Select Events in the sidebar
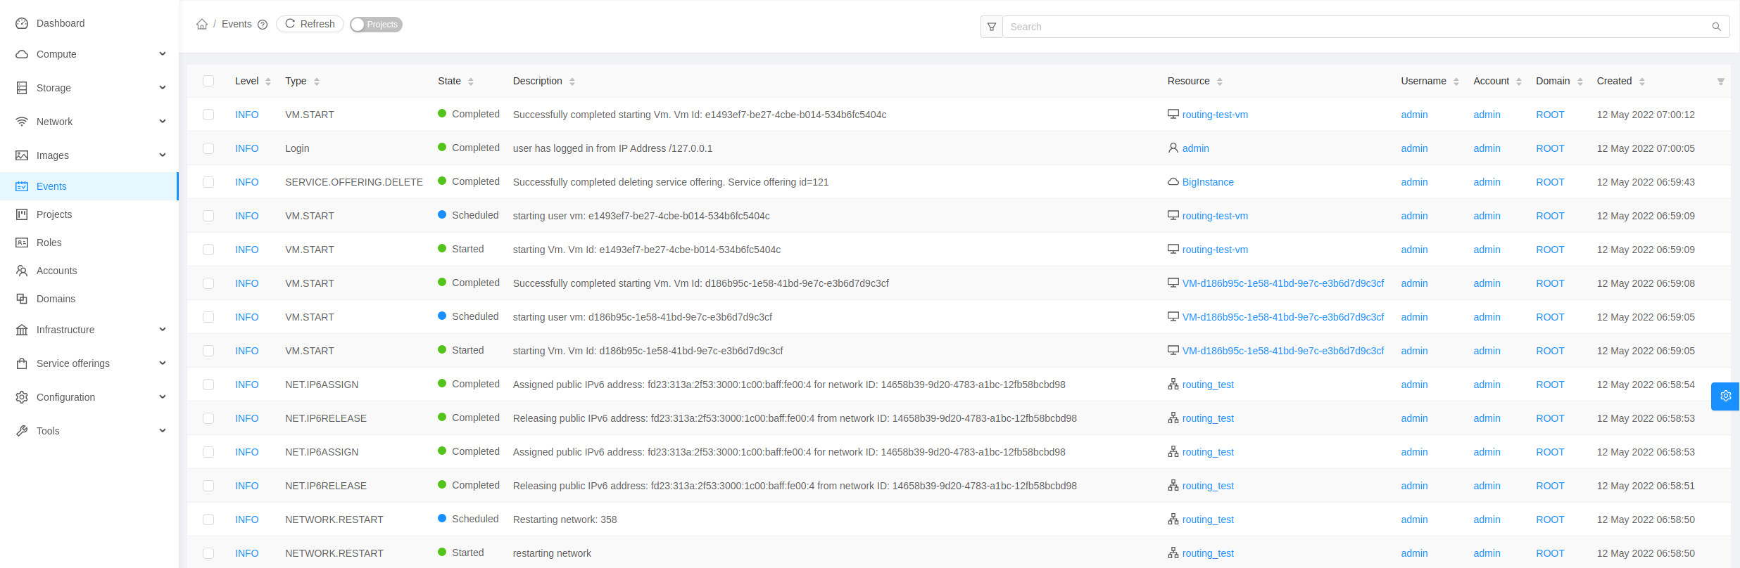Image resolution: width=1740 pixels, height=568 pixels. point(89,186)
